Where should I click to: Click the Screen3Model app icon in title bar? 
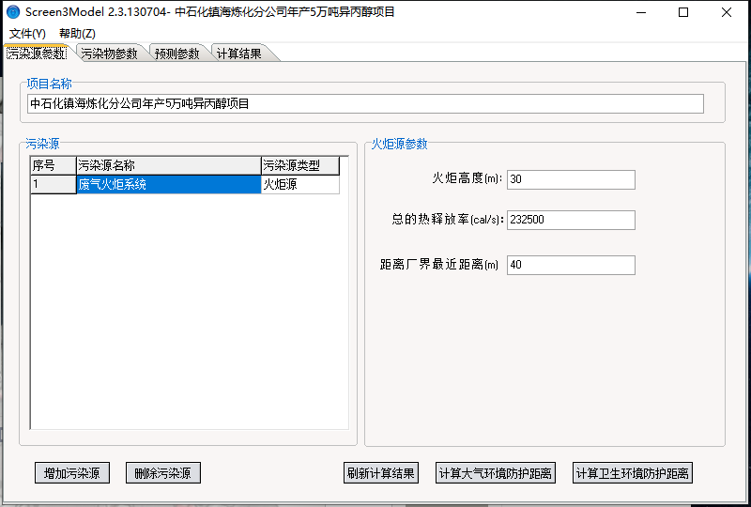[13, 12]
